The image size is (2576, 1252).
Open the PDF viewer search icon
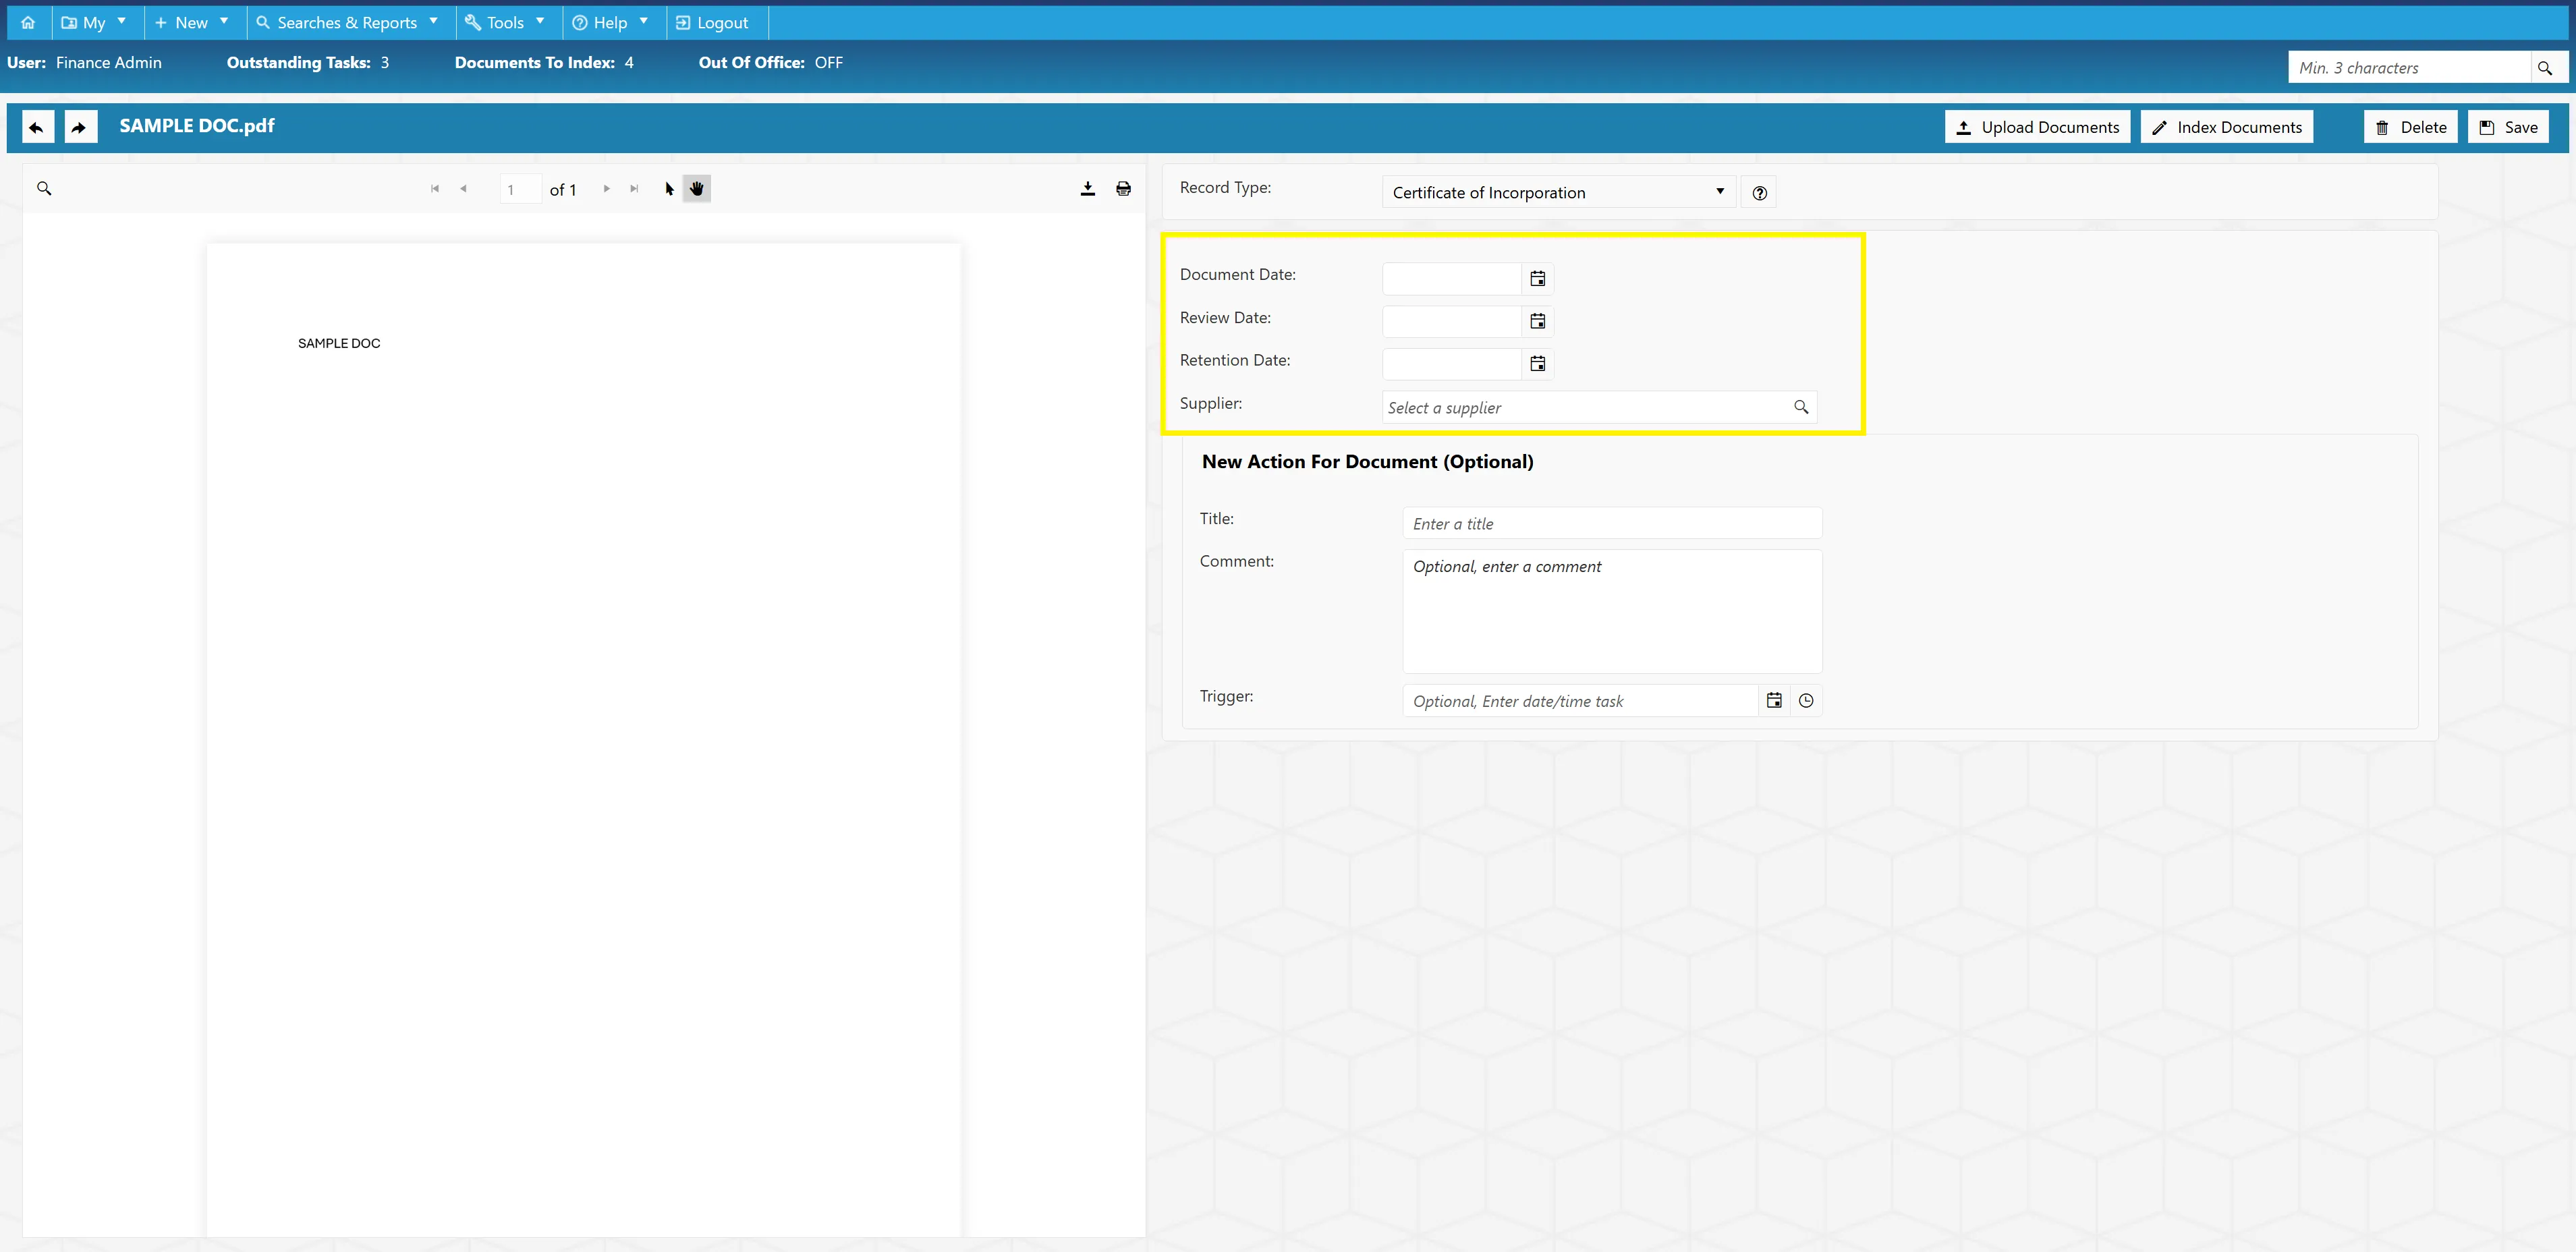tap(44, 188)
